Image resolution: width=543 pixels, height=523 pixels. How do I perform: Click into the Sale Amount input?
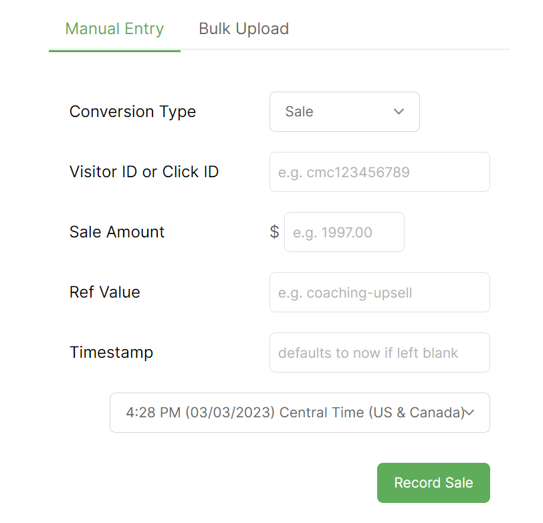[x=344, y=232]
